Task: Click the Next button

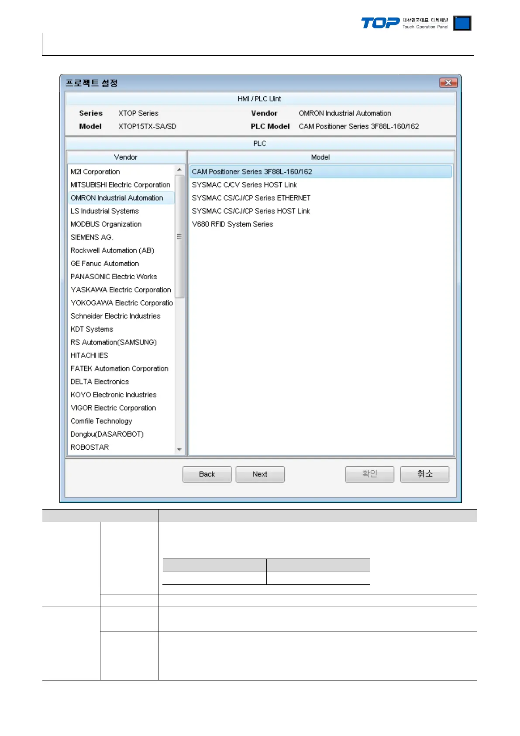Action: [260, 474]
